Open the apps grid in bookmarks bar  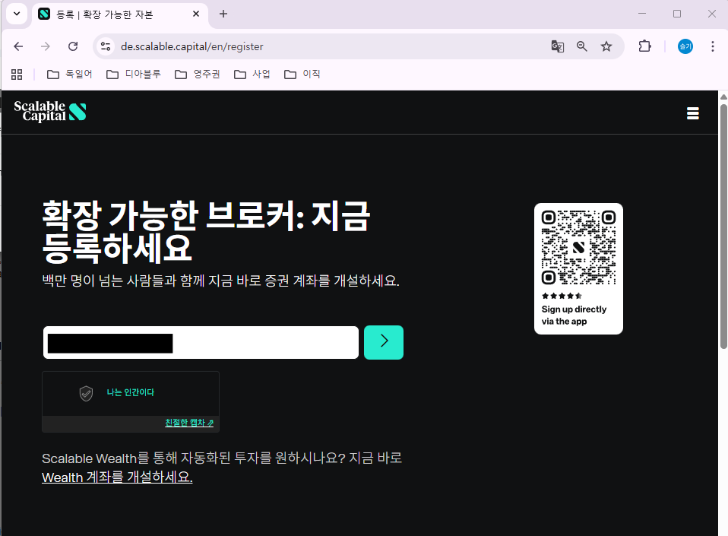17,75
